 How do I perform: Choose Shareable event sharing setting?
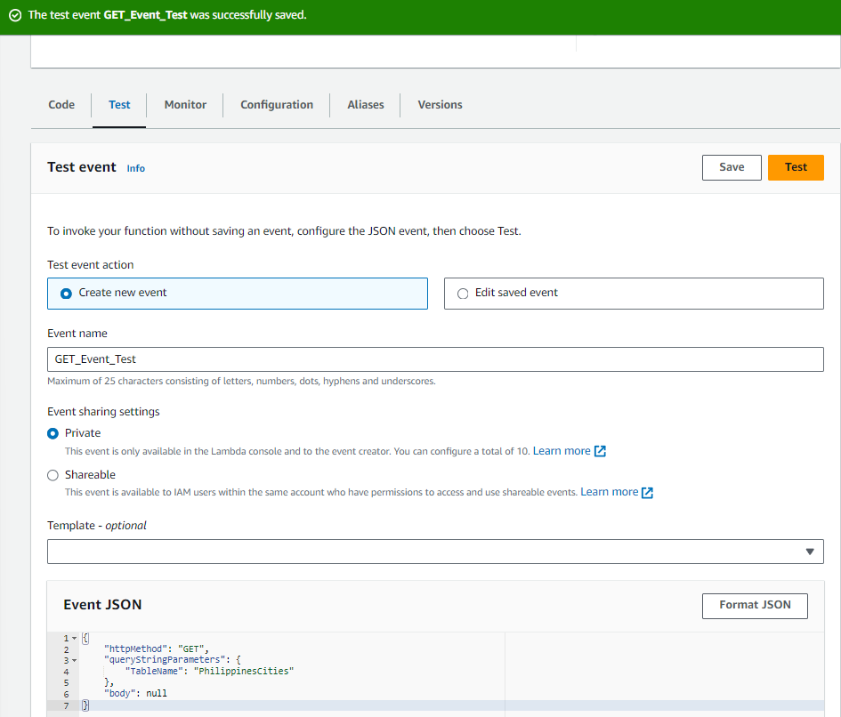(53, 475)
